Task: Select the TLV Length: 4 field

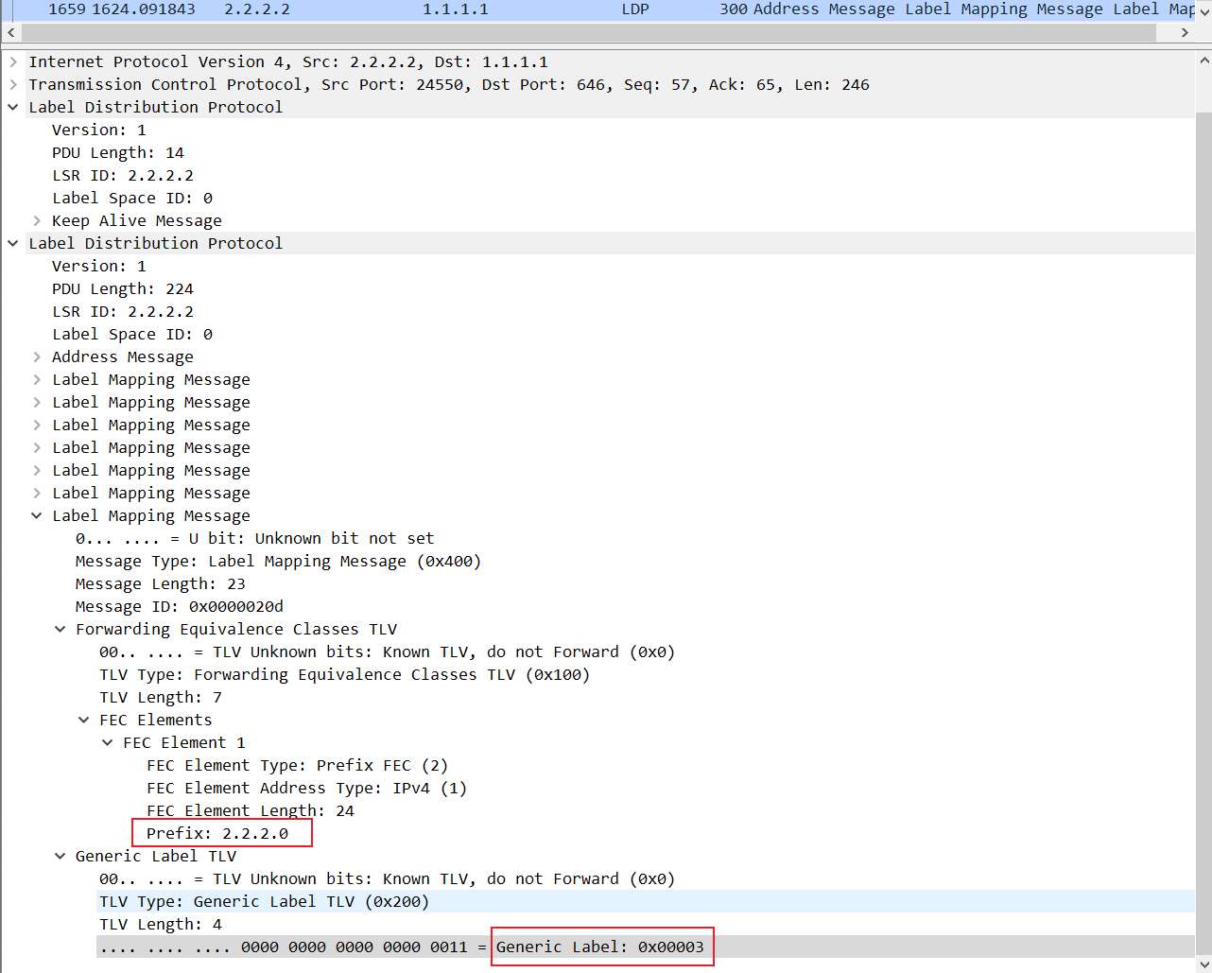Action: coord(161,924)
